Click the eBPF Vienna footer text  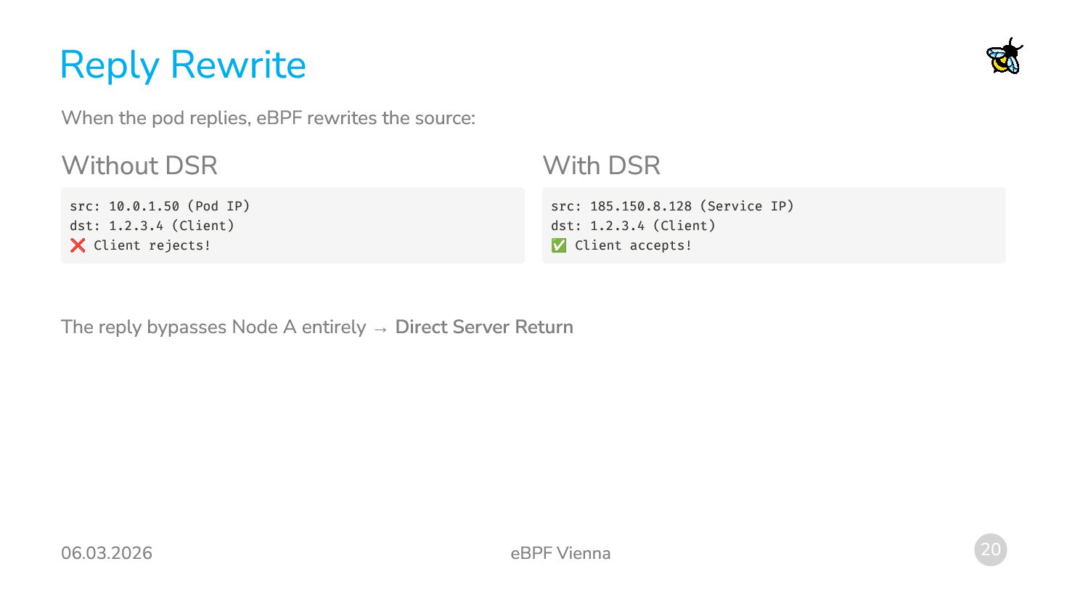click(560, 553)
